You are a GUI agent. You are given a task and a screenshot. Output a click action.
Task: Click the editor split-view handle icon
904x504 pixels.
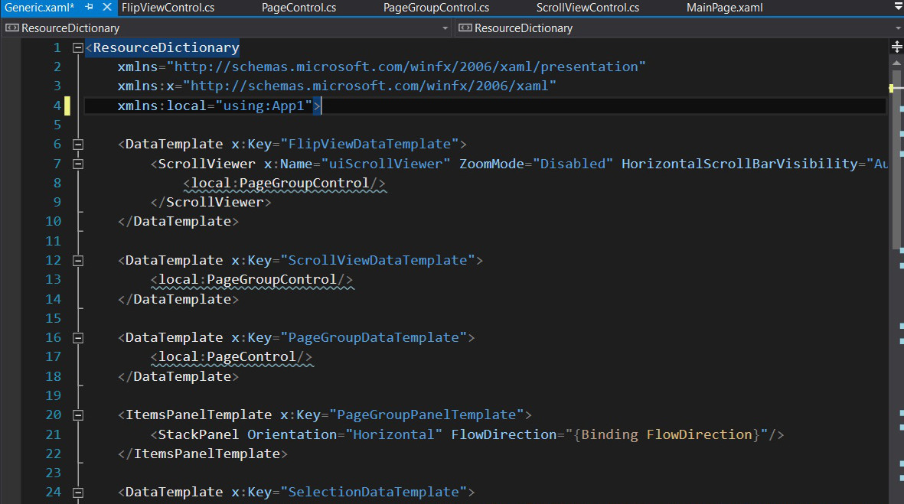[897, 47]
